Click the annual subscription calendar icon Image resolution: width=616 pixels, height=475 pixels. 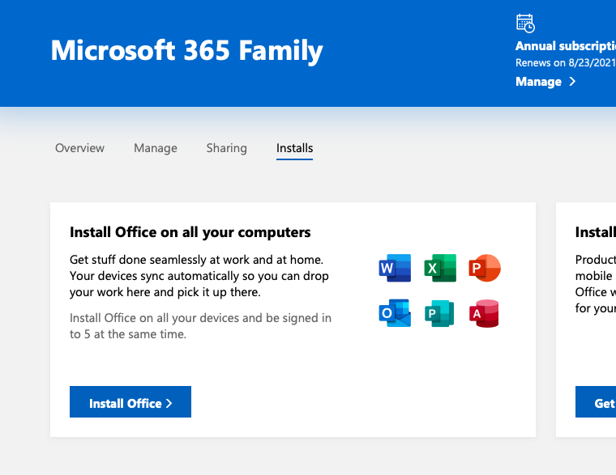[525, 23]
